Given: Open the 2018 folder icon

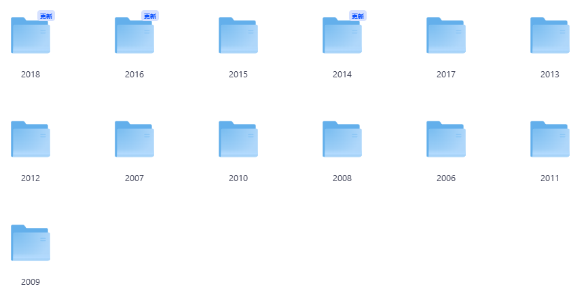Looking at the screenshot, I should 31,35.
